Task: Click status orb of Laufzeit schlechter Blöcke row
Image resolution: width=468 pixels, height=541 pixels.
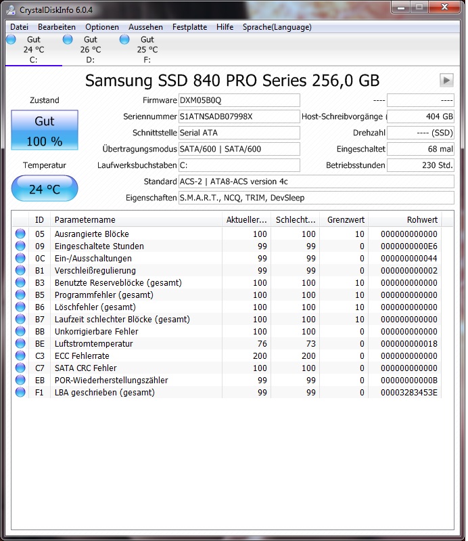Action: tap(20, 319)
